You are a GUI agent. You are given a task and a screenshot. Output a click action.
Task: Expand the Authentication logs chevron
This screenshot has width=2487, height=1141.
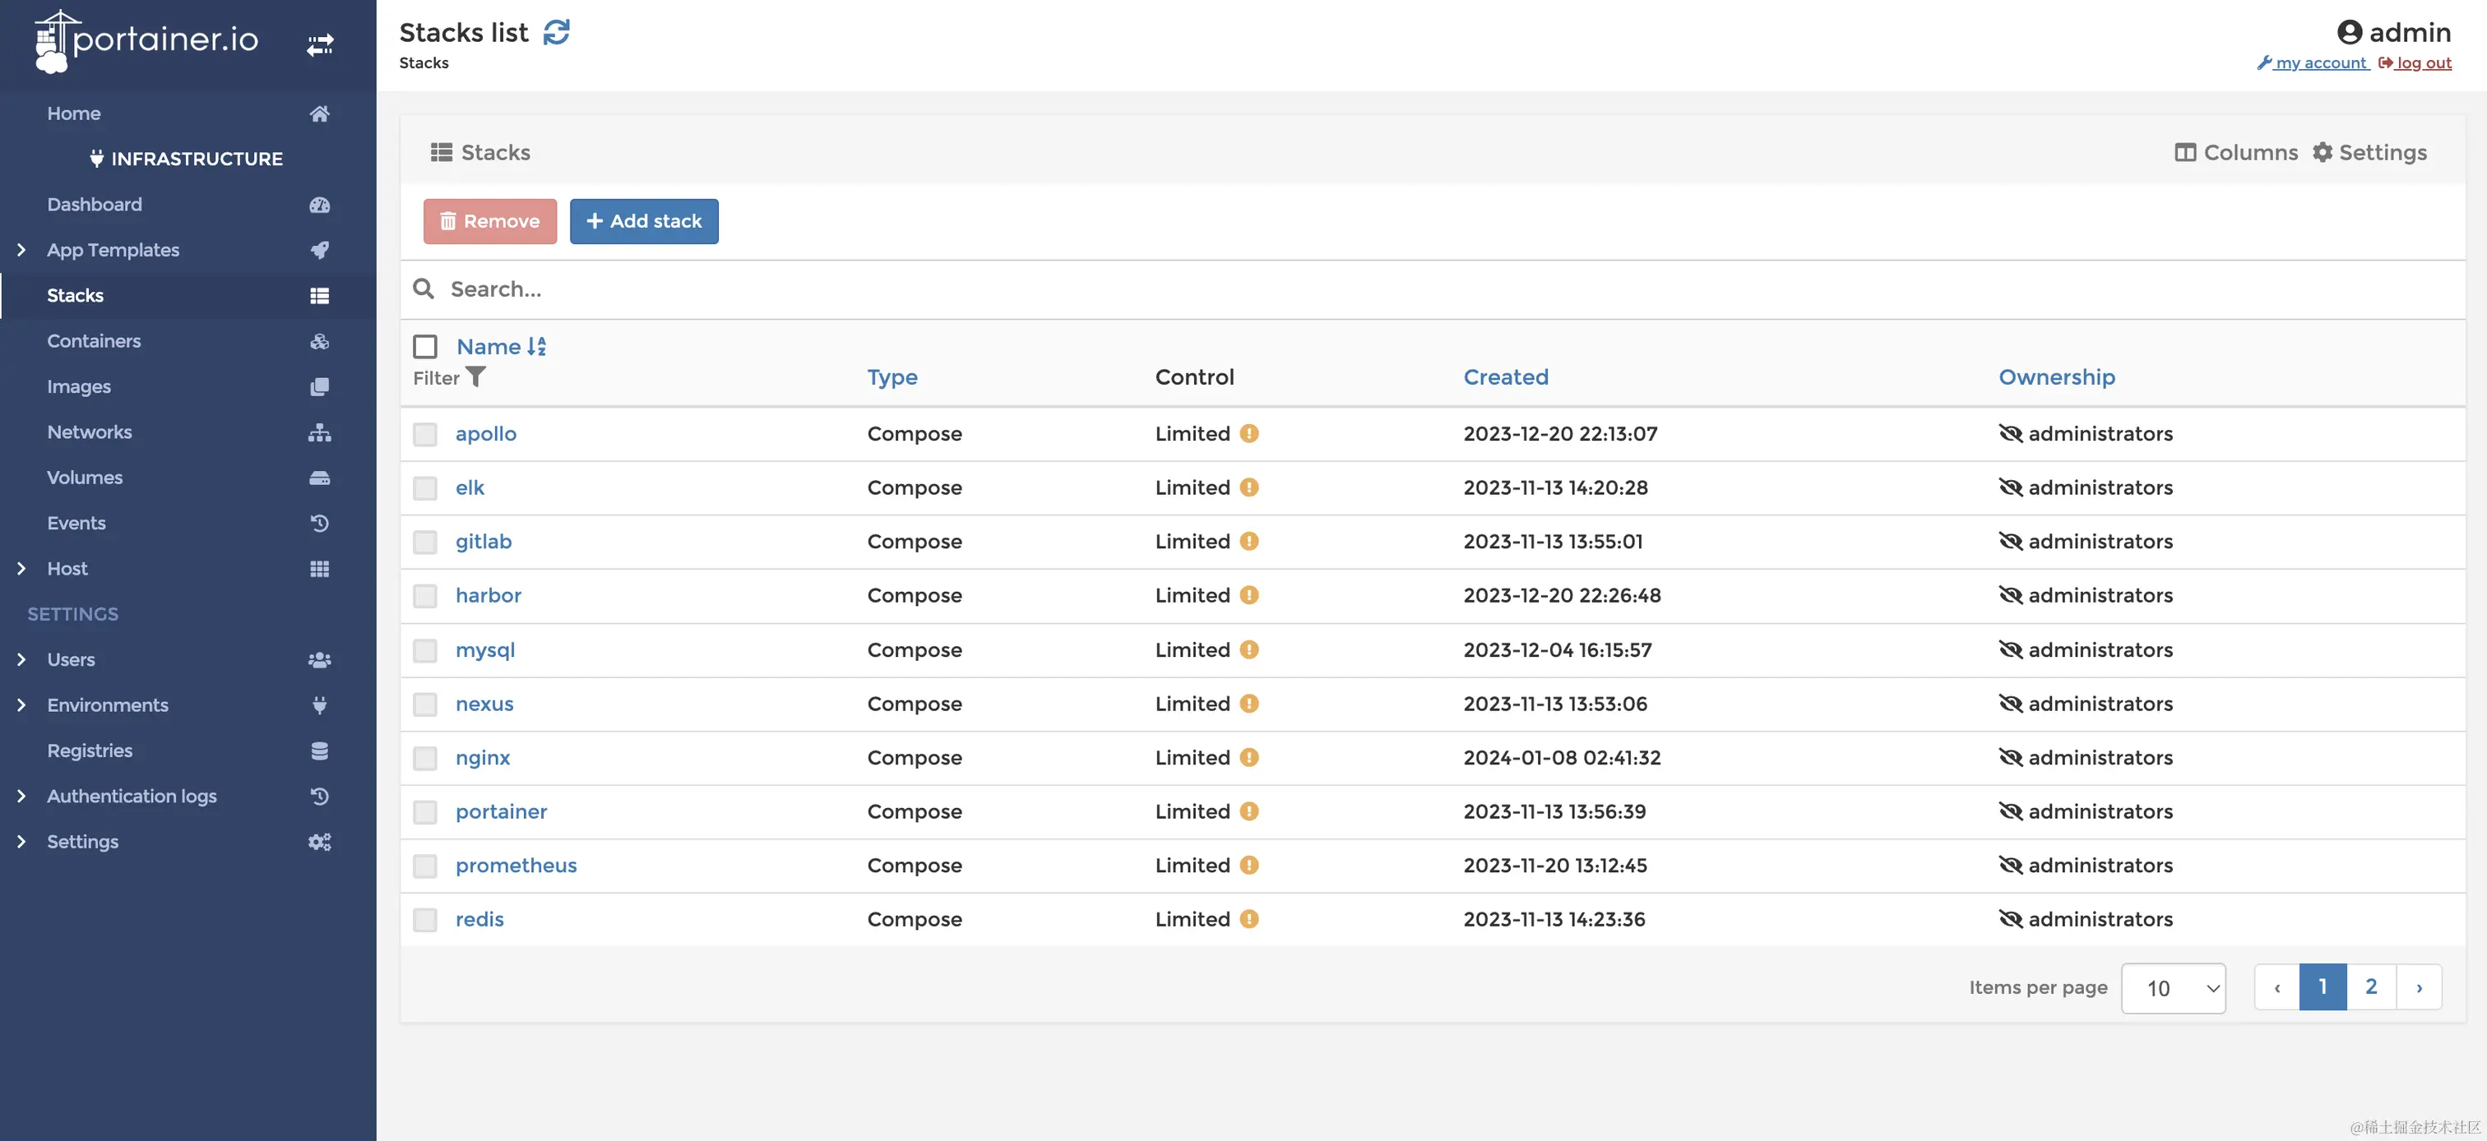click(21, 797)
